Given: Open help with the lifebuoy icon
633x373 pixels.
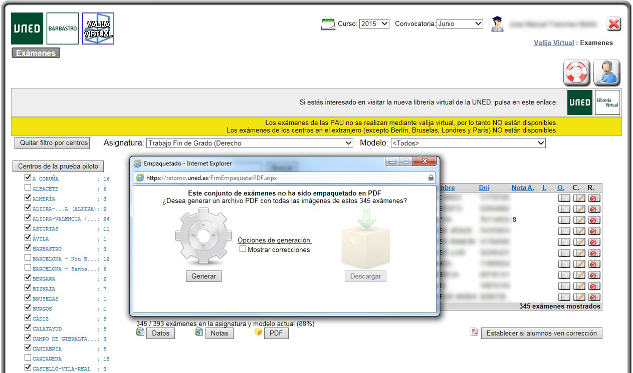Looking at the screenshot, I should point(577,73).
